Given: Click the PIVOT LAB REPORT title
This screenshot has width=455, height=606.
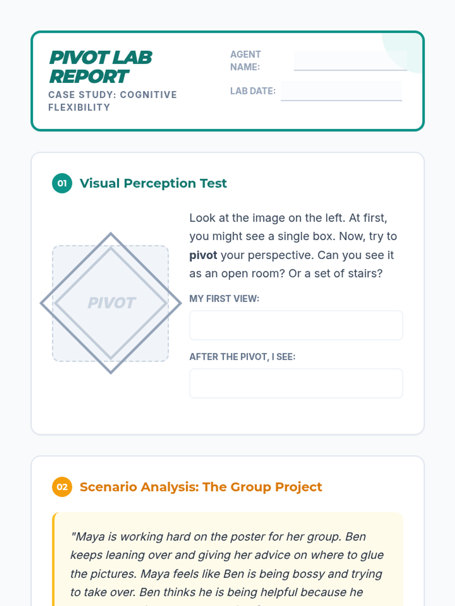Looking at the screenshot, I should pos(100,67).
